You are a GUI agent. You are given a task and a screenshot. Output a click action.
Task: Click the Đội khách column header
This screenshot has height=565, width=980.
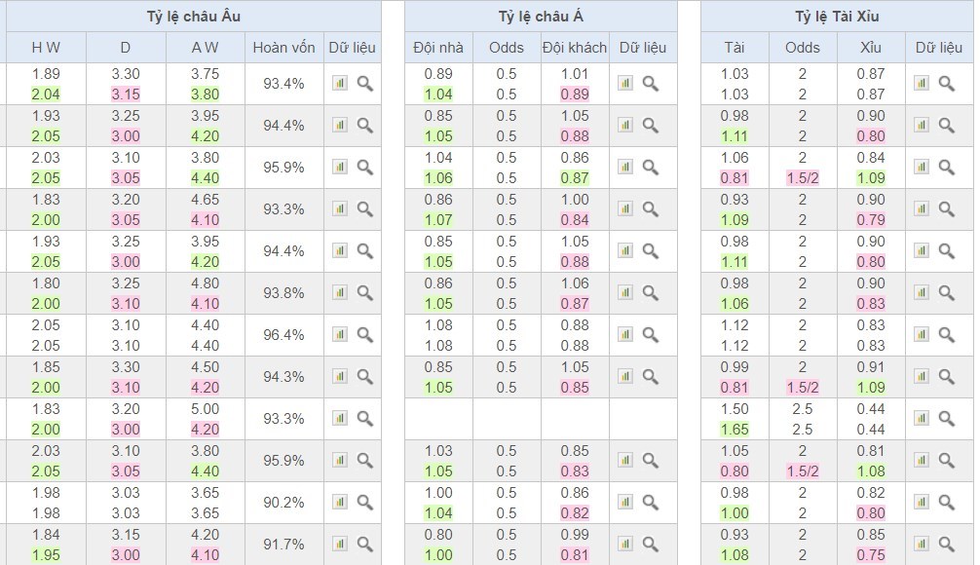coord(575,48)
